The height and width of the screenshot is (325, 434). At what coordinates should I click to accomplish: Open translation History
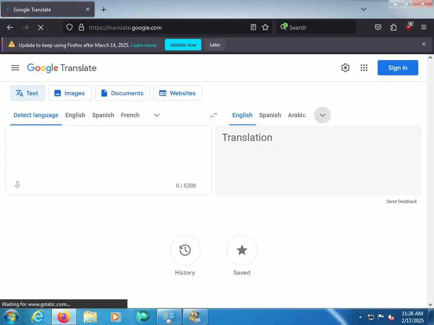tap(185, 250)
